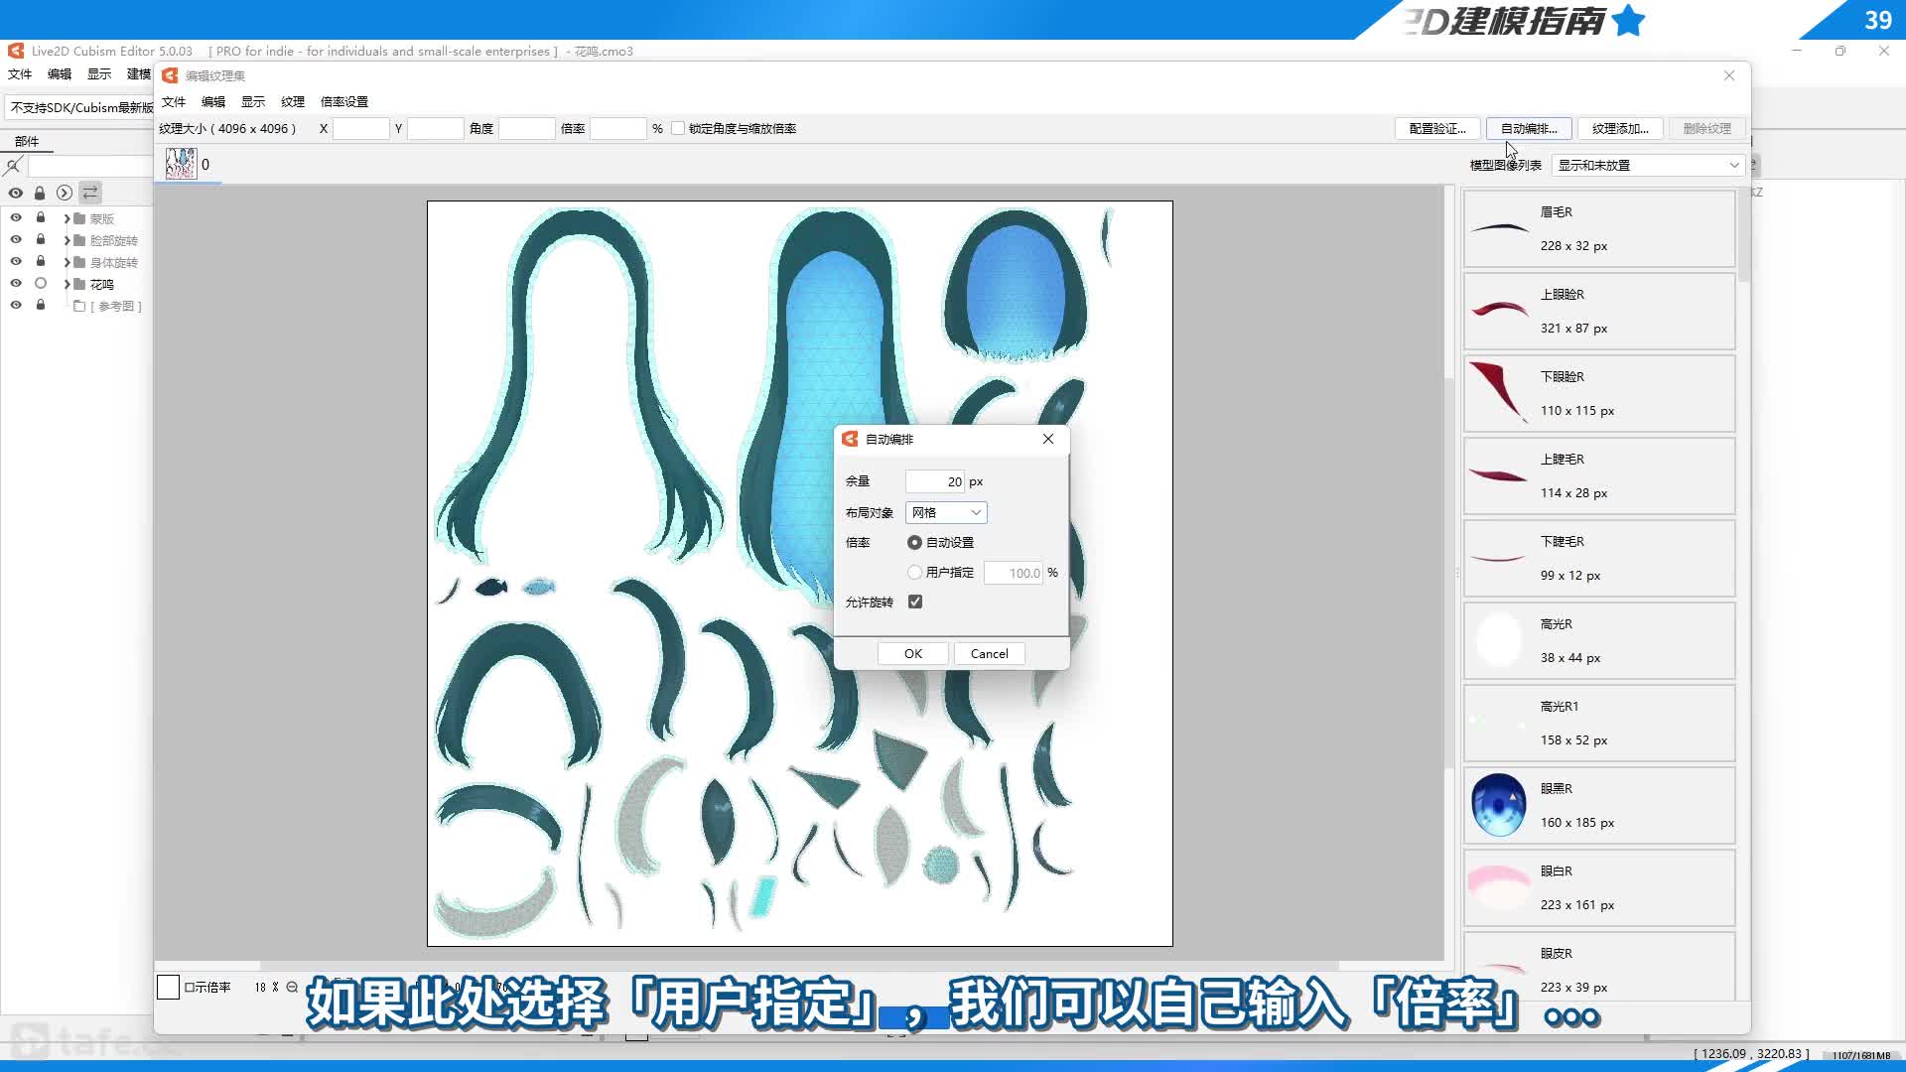Screen dimensions: 1906x1072
Task: Open 显示 menu in texture atlas editor
Action: (253, 101)
